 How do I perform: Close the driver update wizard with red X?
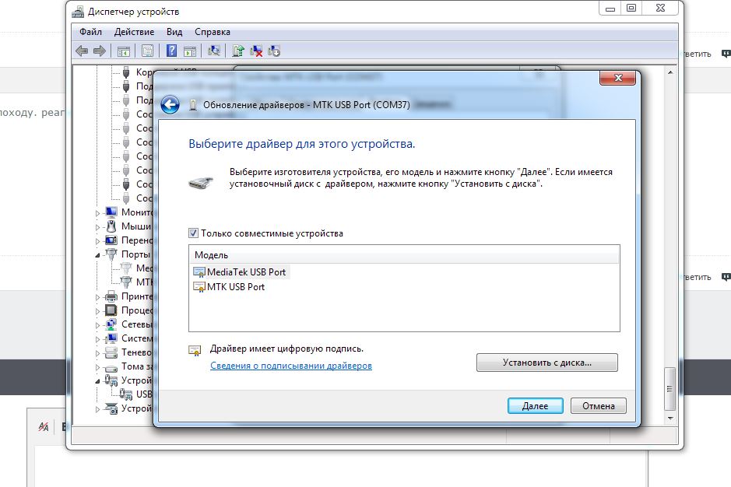click(x=617, y=78)
